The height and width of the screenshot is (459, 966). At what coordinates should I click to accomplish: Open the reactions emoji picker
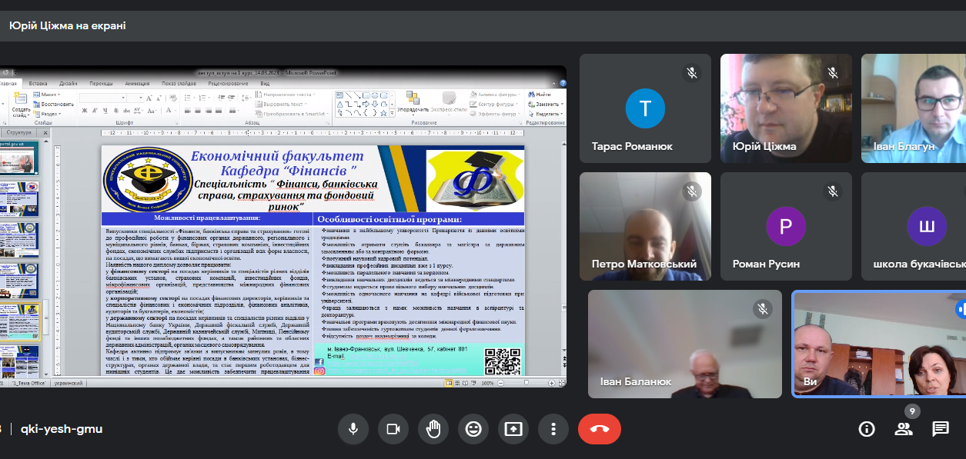tap(473, 429)
